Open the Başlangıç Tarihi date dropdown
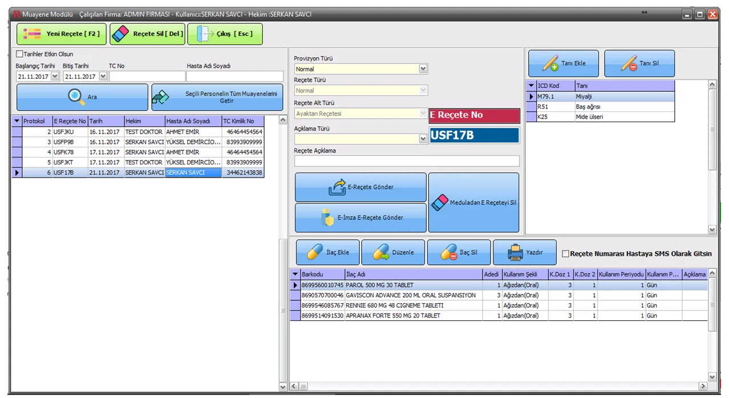The width and height of the screenshot is (729, 398). tap(55, 76)
